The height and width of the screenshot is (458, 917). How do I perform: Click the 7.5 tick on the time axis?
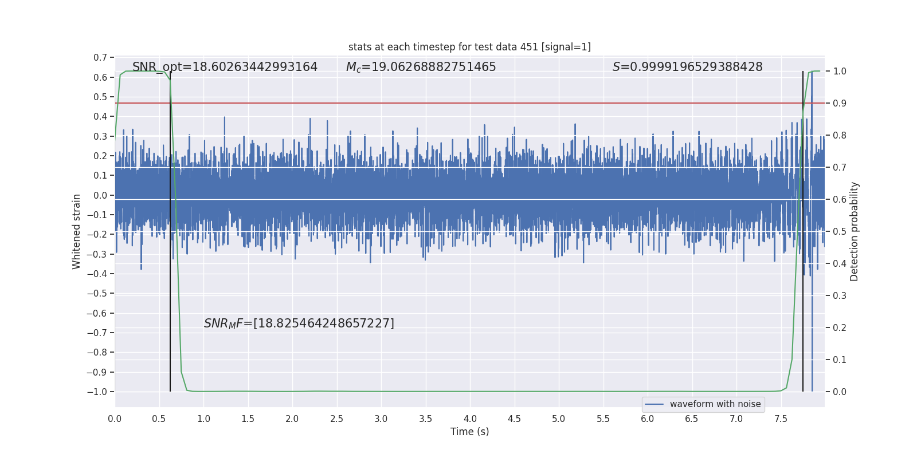tap(781, 419)
